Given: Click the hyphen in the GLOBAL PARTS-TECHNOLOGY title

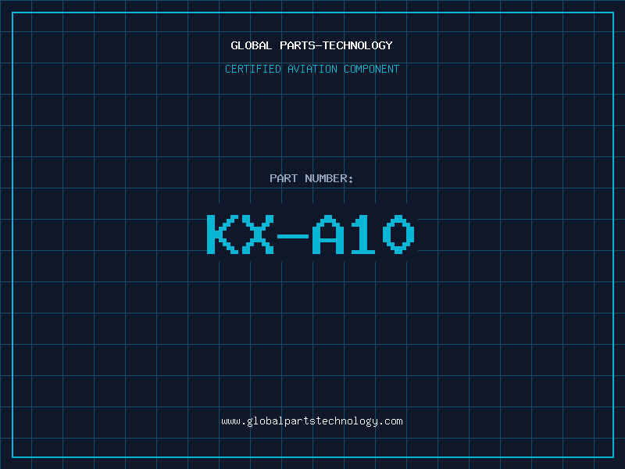Looking at the screenshot, I should (x=319, y=46).
